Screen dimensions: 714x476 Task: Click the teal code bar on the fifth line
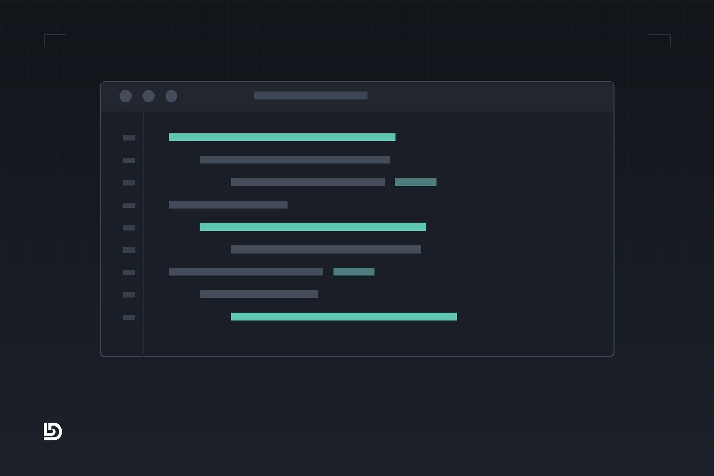click(313, 227)
